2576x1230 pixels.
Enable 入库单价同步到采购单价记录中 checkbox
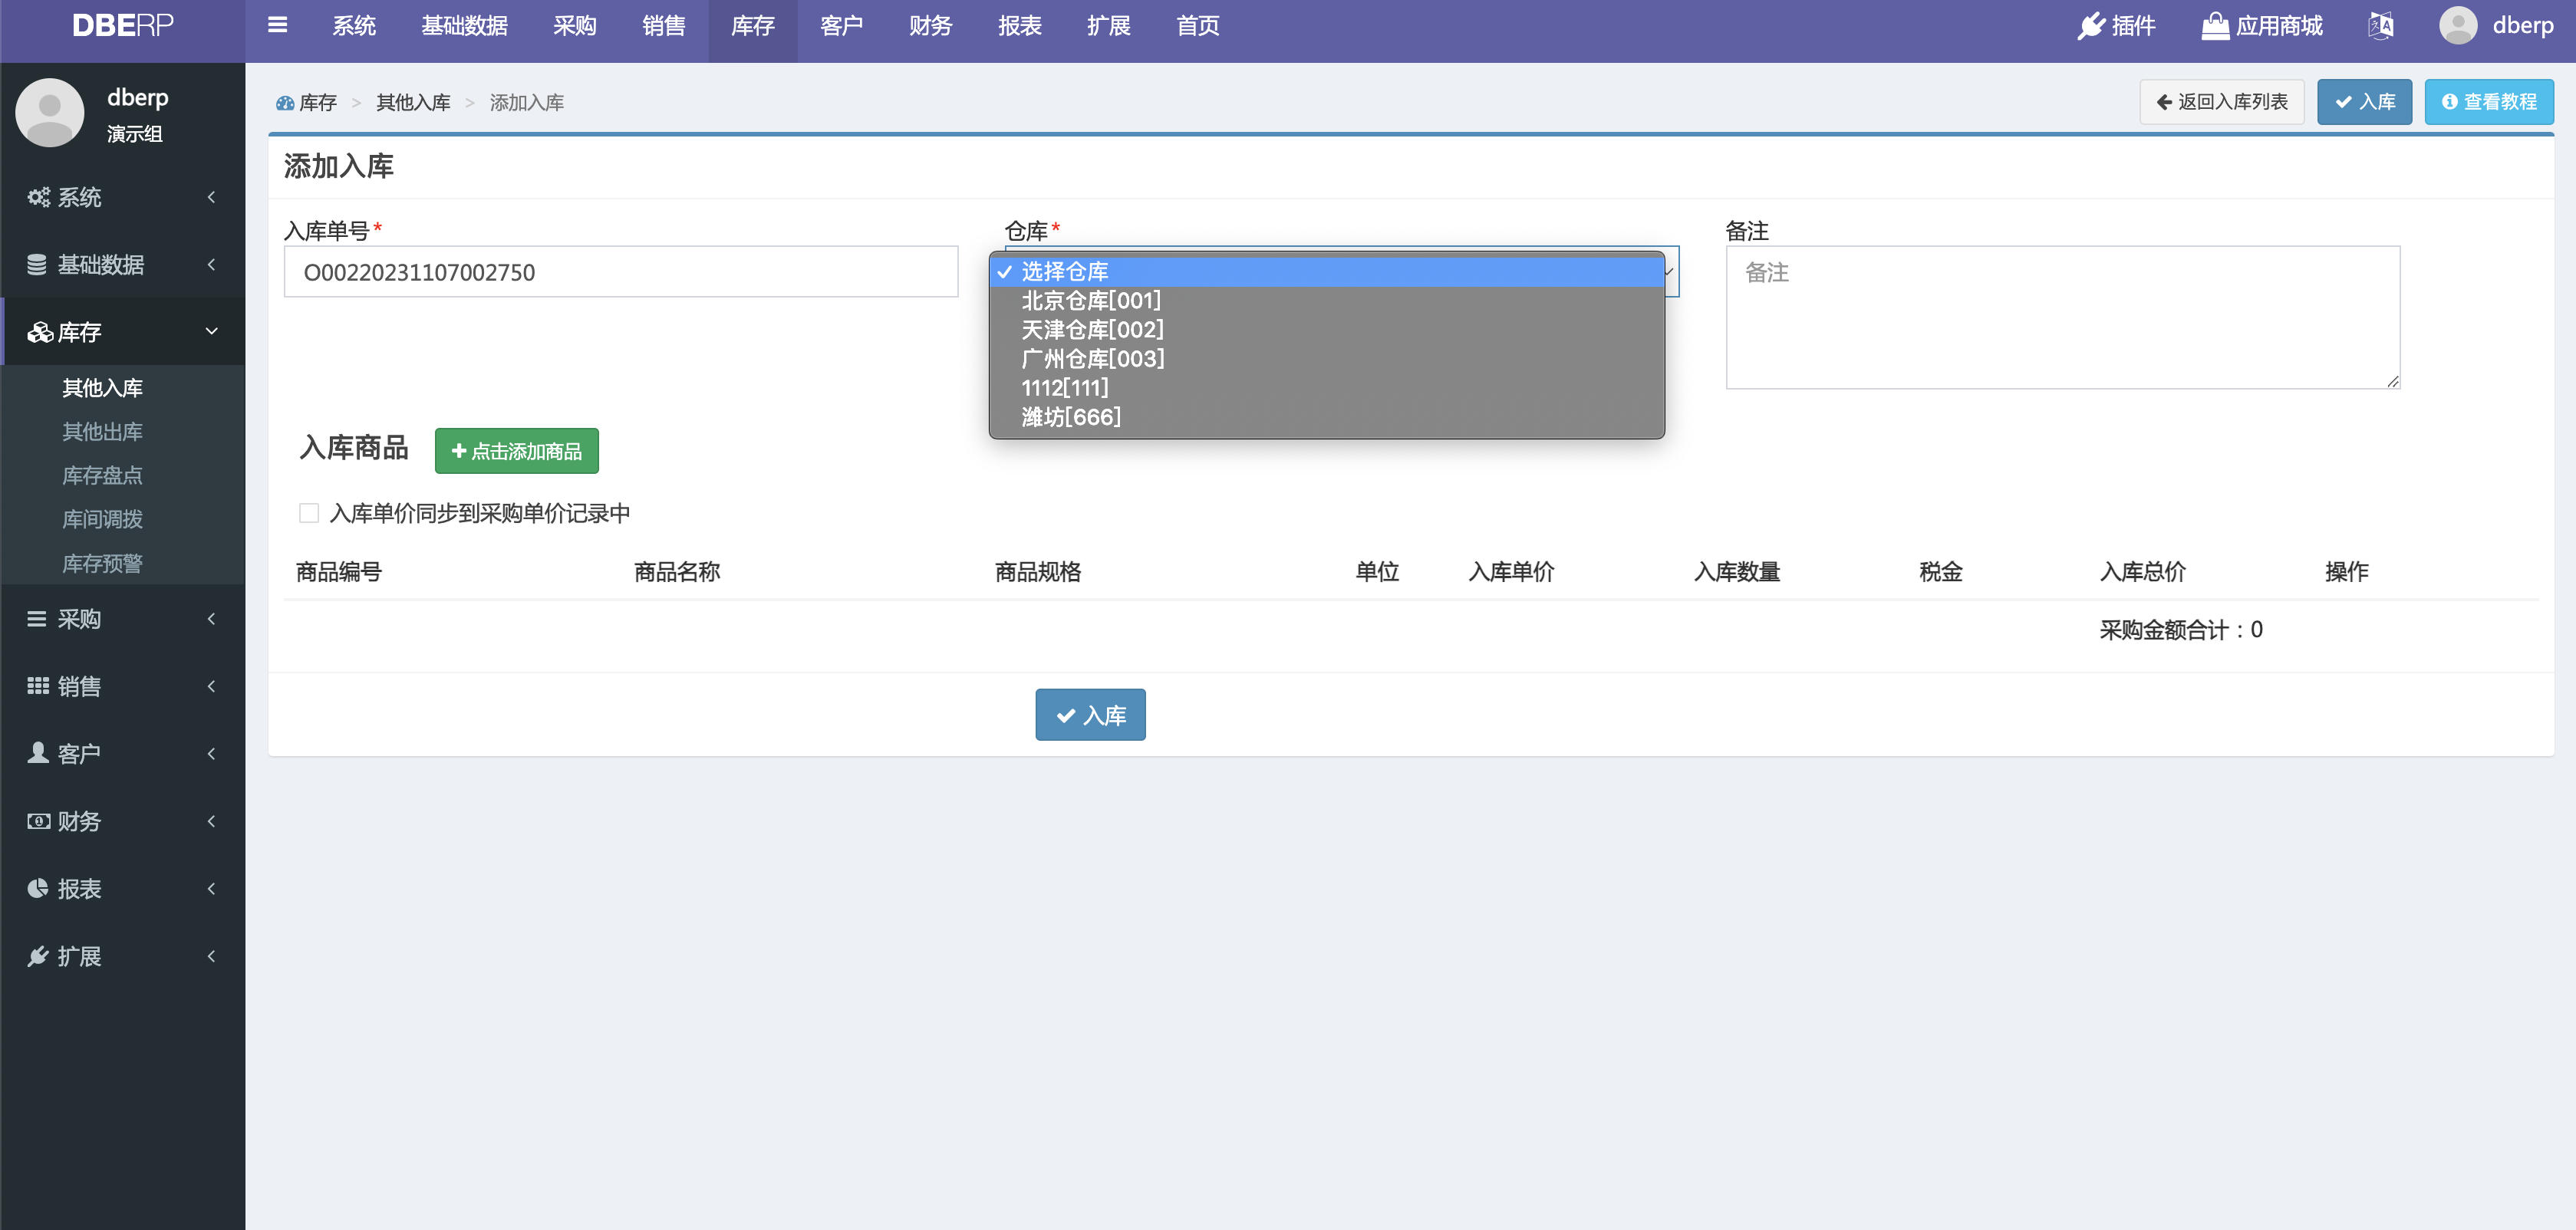(309, 513)
